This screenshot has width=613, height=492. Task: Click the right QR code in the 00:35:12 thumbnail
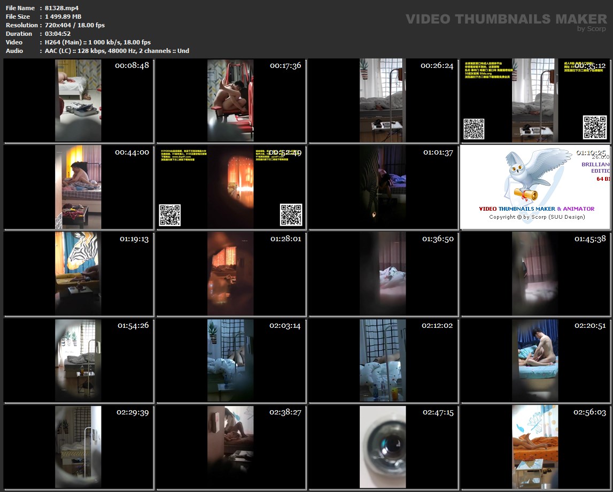[594, 127]
